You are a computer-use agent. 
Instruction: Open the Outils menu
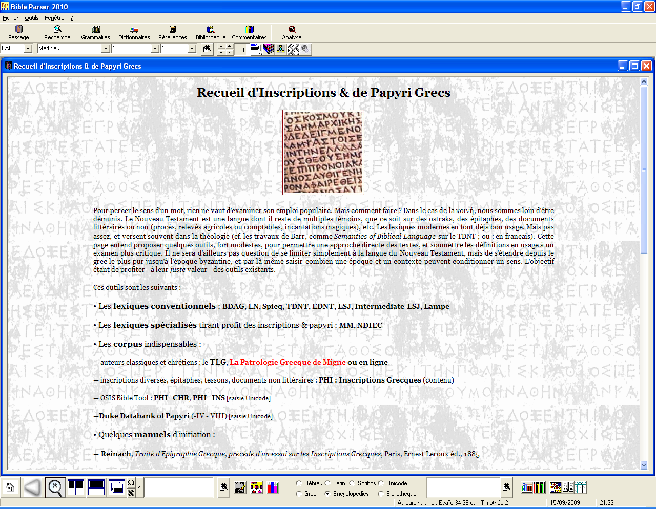[32, 18]
